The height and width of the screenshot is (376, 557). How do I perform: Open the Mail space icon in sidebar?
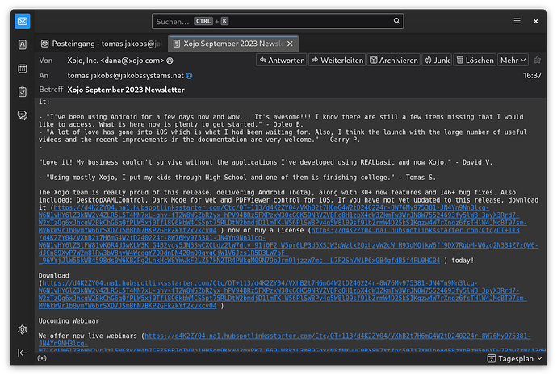point(23,21)
